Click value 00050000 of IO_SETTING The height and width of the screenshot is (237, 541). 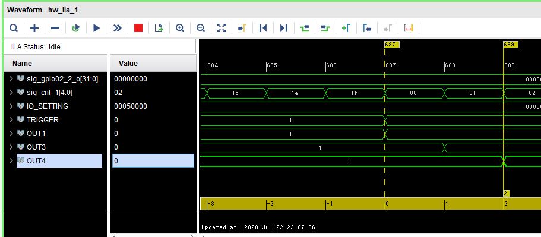(x=131, y=106)
